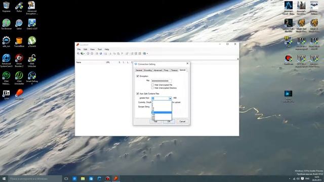
Task: Choose 100 in the size dropdown list
Action: pos(161,115)
